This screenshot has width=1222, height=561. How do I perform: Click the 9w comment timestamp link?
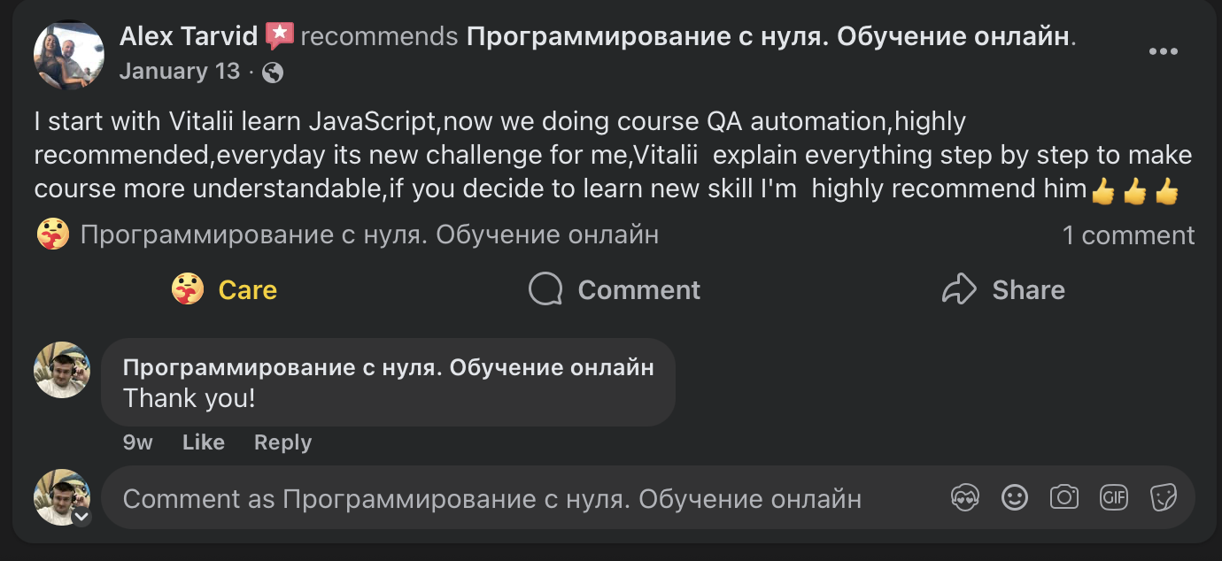[137, 442]
